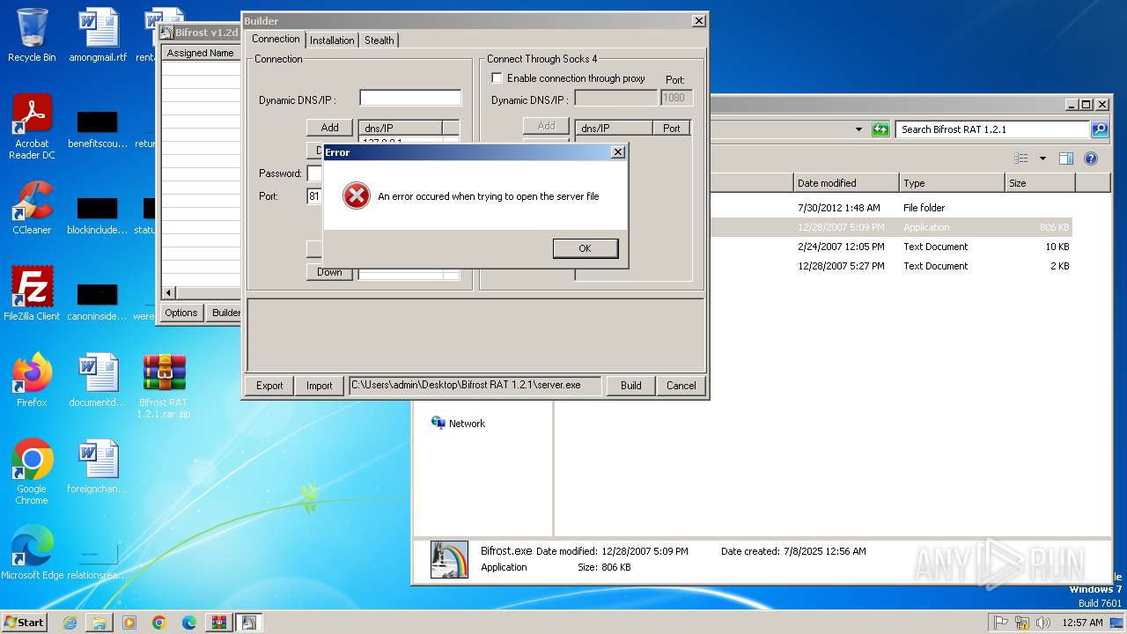The image size is (1127, 634).
Task: Click Assigned Name column in Bifrost window
Action: click(x=201, y=53)
